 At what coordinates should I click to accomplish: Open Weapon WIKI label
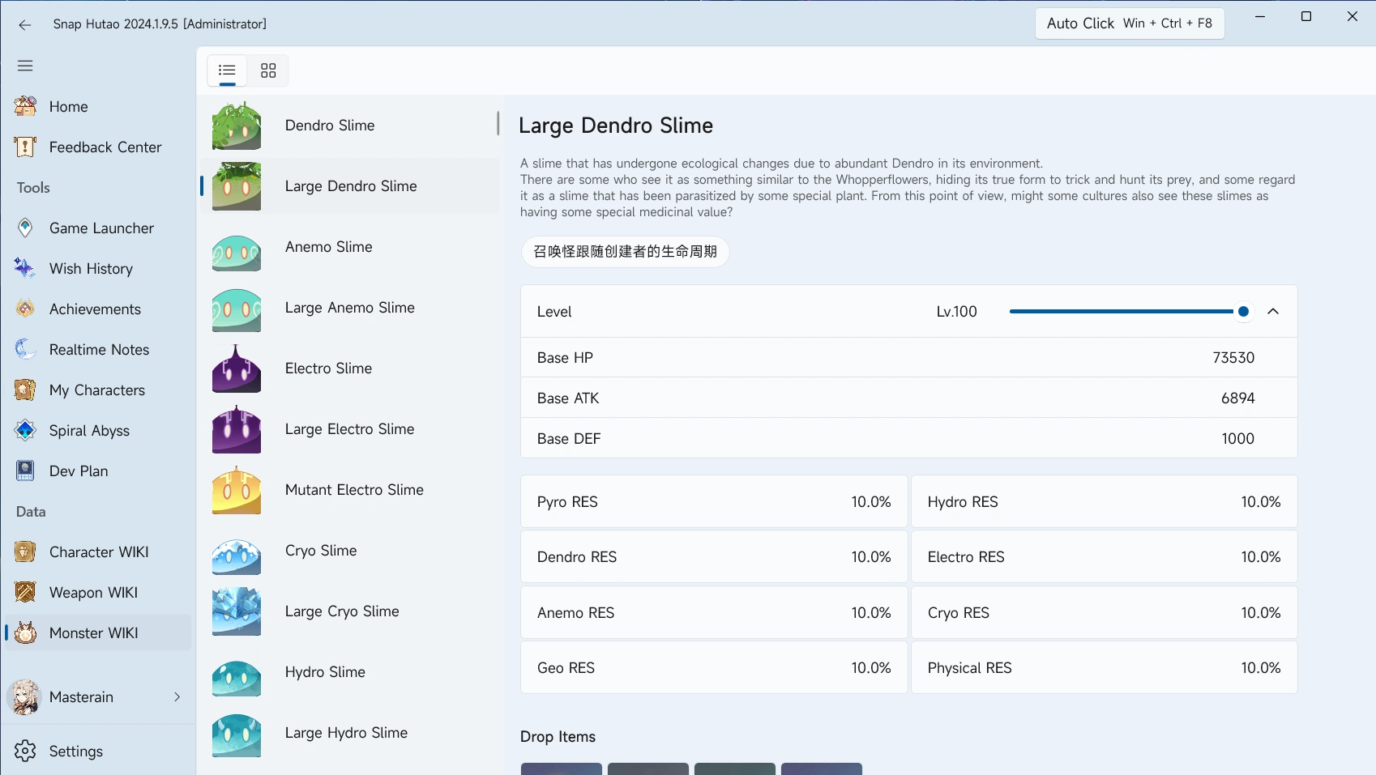pyautogui.click(x=94, y=593)
